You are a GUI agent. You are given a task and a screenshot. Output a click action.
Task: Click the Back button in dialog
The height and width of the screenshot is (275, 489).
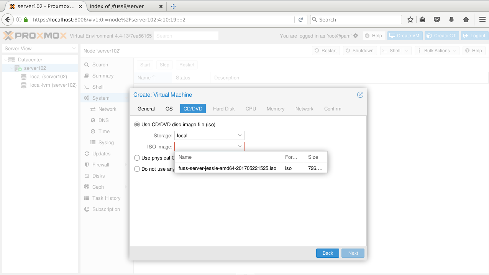pos(328,253)
